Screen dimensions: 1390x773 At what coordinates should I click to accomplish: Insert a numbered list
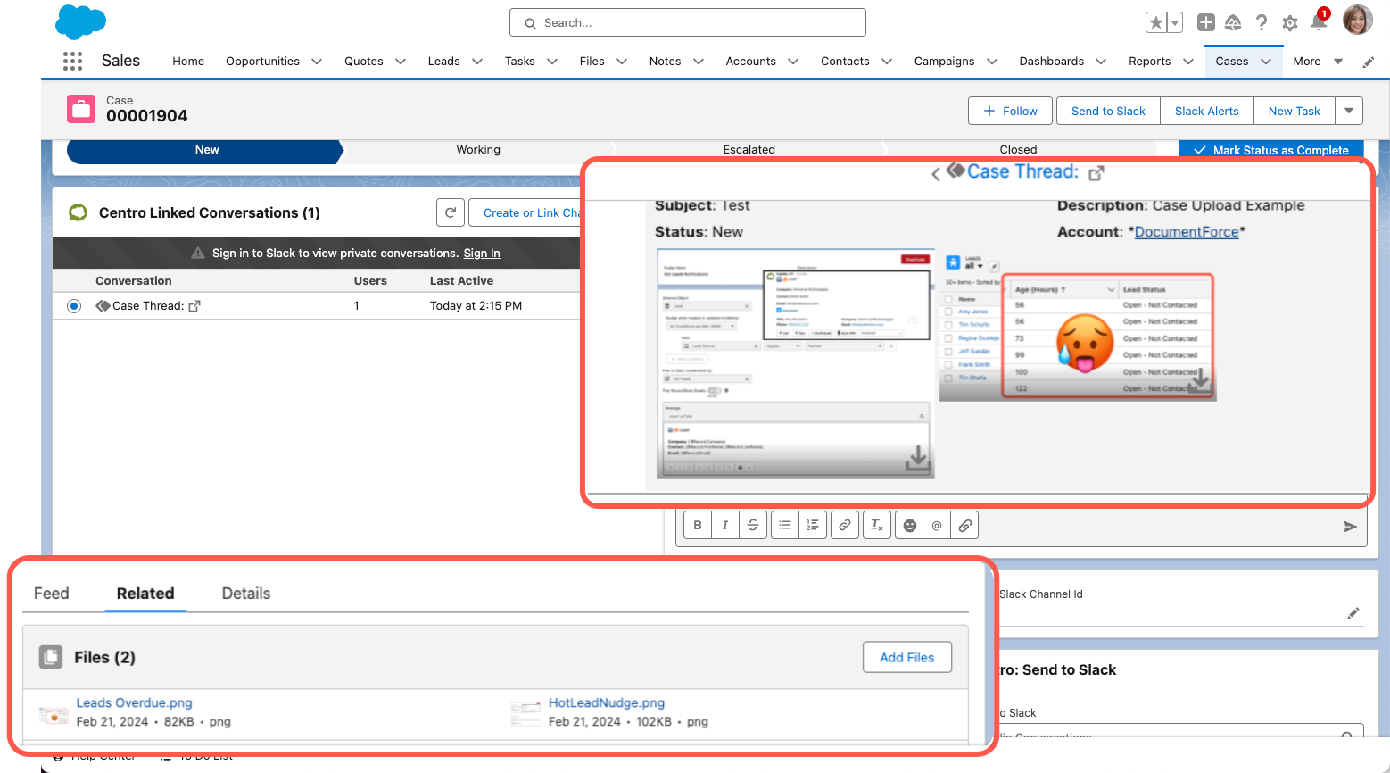813,525
